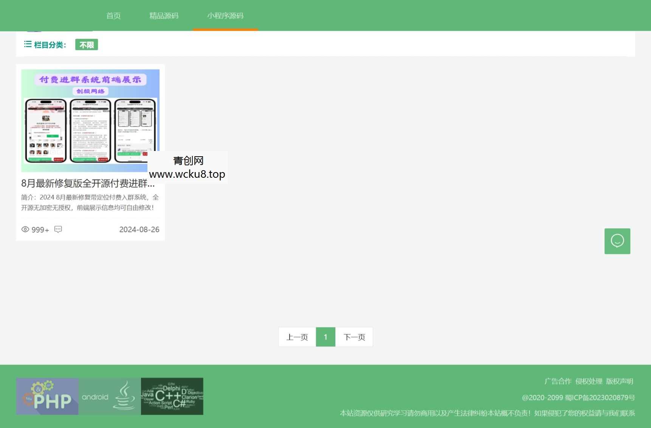Click the 不限 category filter button
Viewport: 651px width, 428px height.
point(86,45)
